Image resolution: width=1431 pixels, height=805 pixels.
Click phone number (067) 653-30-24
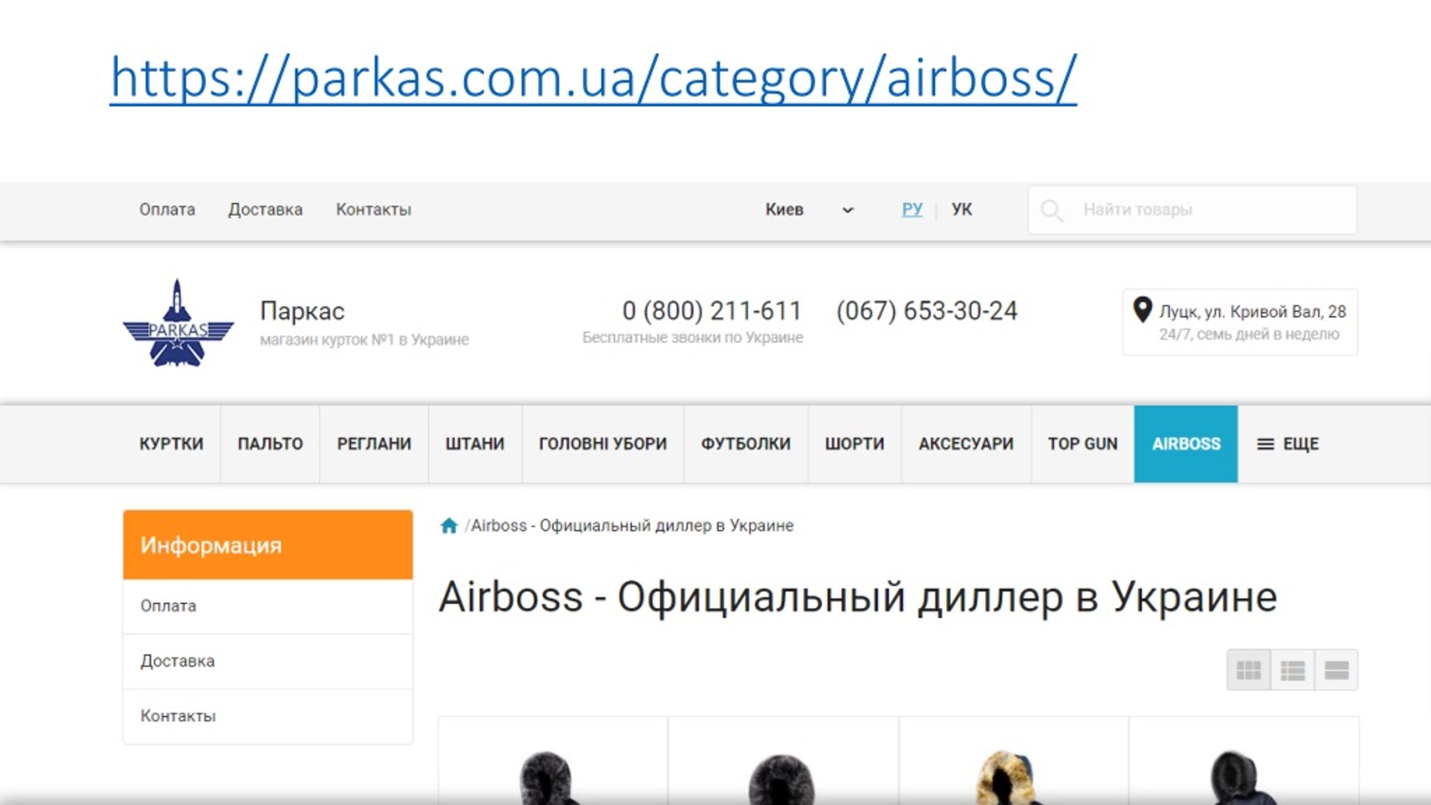(927, 311)
